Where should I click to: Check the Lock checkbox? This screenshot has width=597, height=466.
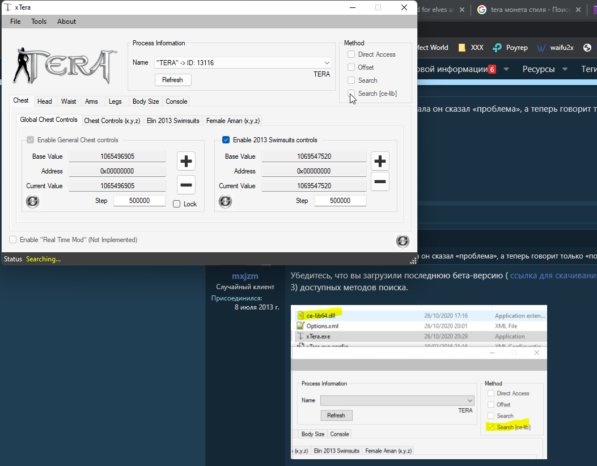[177, 204]
